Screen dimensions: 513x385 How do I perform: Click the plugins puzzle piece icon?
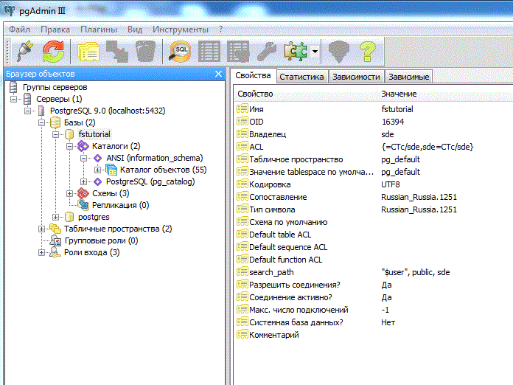point(296,52)
